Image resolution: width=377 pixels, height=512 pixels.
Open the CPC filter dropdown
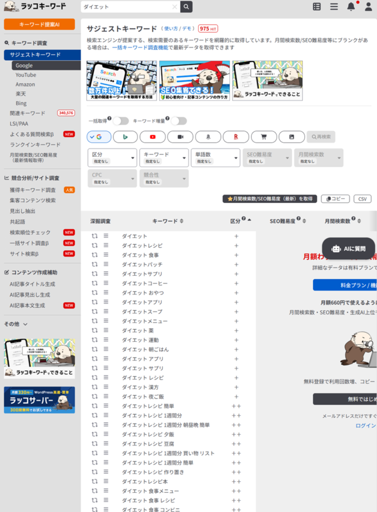tap(112, 179)
